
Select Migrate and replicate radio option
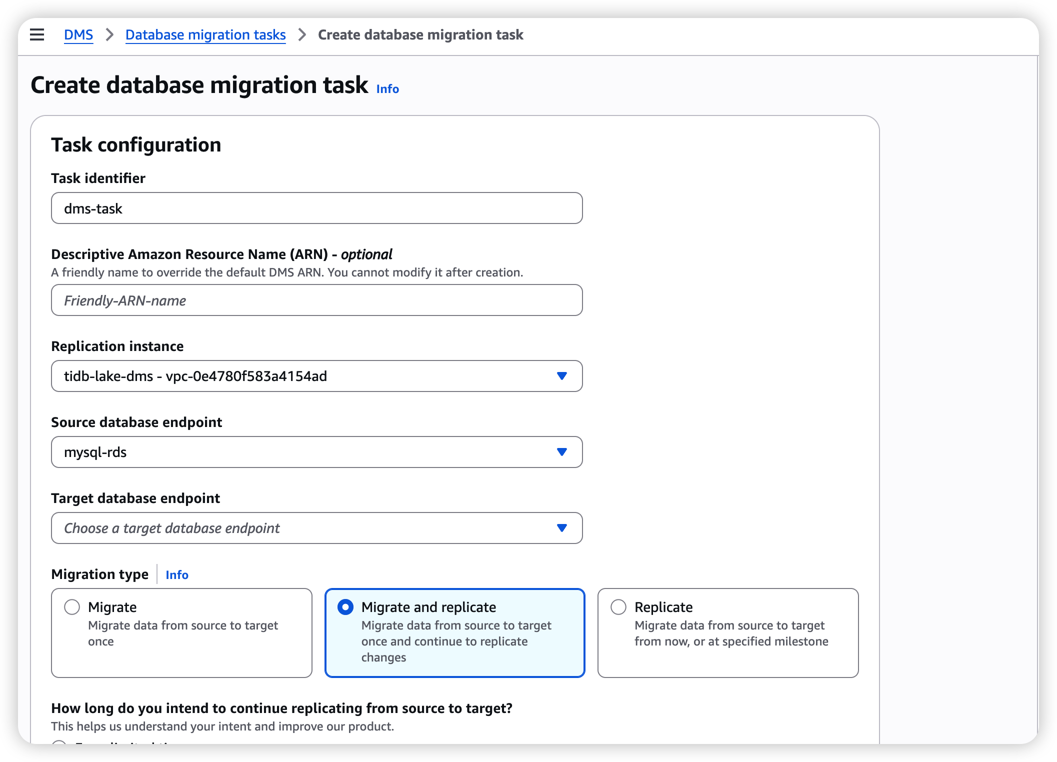click(345, 607)
